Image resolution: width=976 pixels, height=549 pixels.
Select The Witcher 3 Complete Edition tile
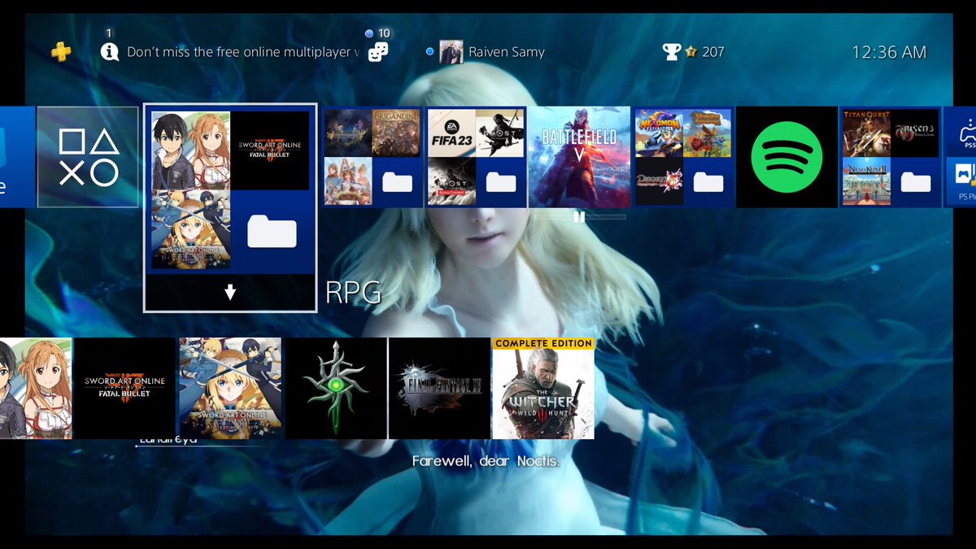(542, 388)
